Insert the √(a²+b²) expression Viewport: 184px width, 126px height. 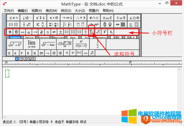click(x=15, y=44)
